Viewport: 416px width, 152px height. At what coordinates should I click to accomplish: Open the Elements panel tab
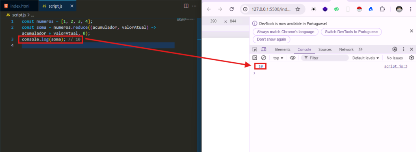click(x=283, y=49)
